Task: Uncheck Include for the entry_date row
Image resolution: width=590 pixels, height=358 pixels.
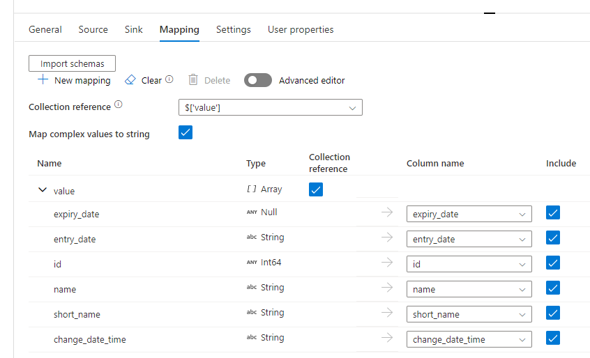Action: (x=553, y=238)
